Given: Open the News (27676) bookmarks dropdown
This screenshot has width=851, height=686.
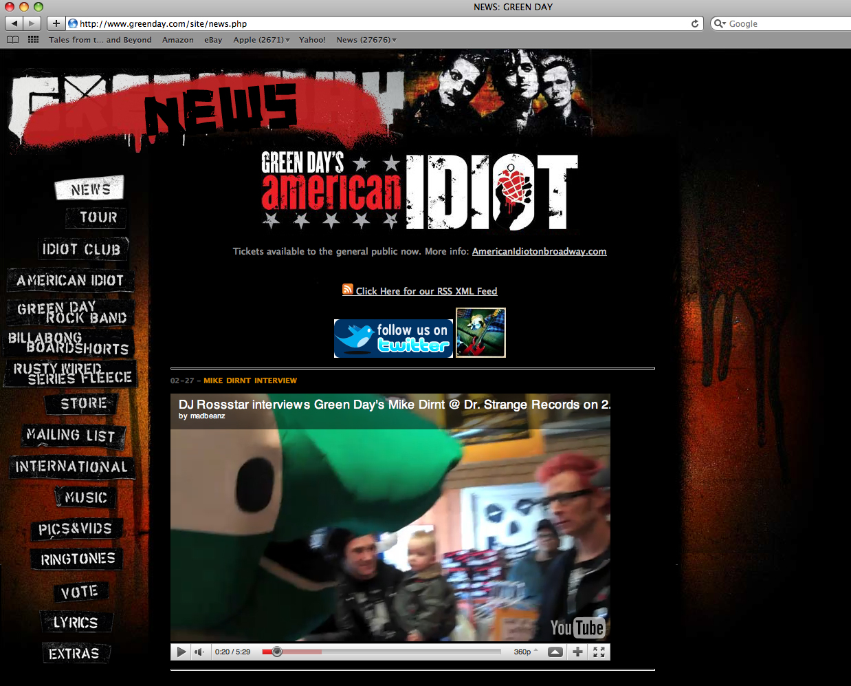Looking at the screenshot, I should 366,40.
